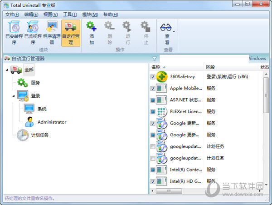Toggle the Intel(R) Conte... checkbox
This screenshot has height=205, width=272.
[153, 170]
